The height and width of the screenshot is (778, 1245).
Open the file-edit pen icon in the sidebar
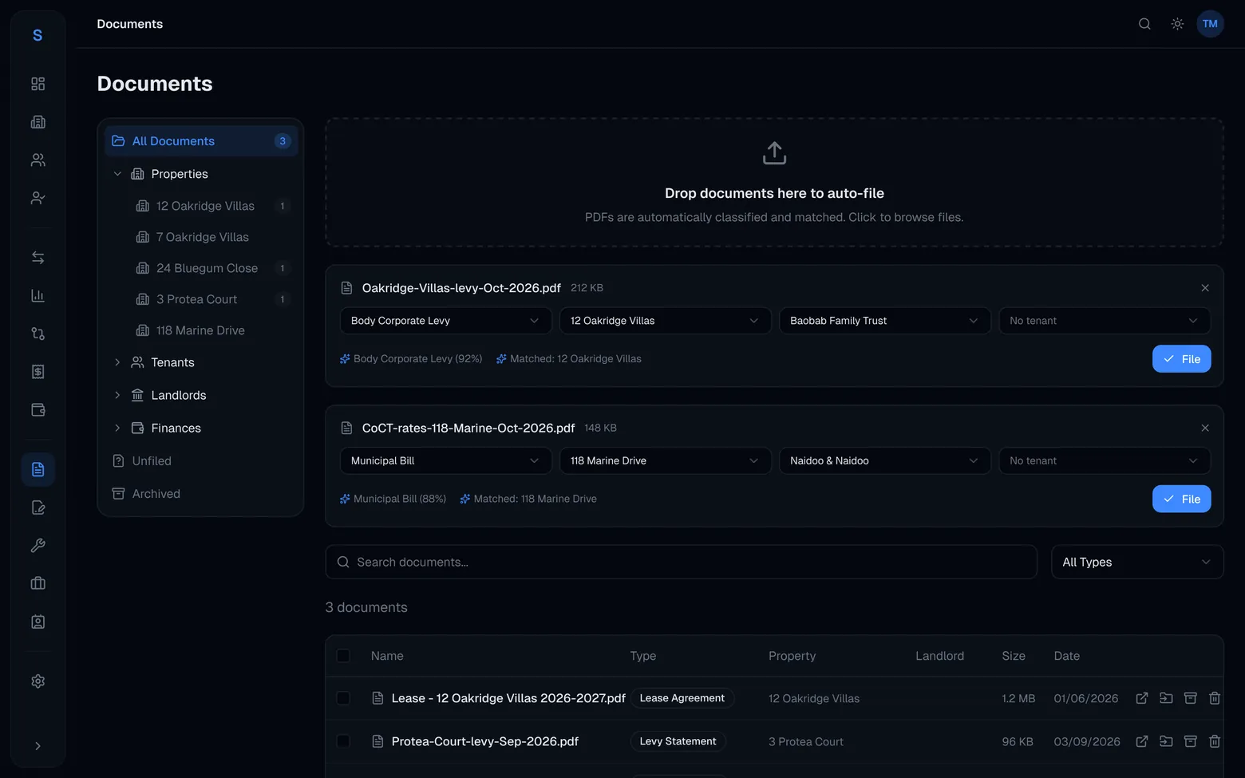[38, 507]
